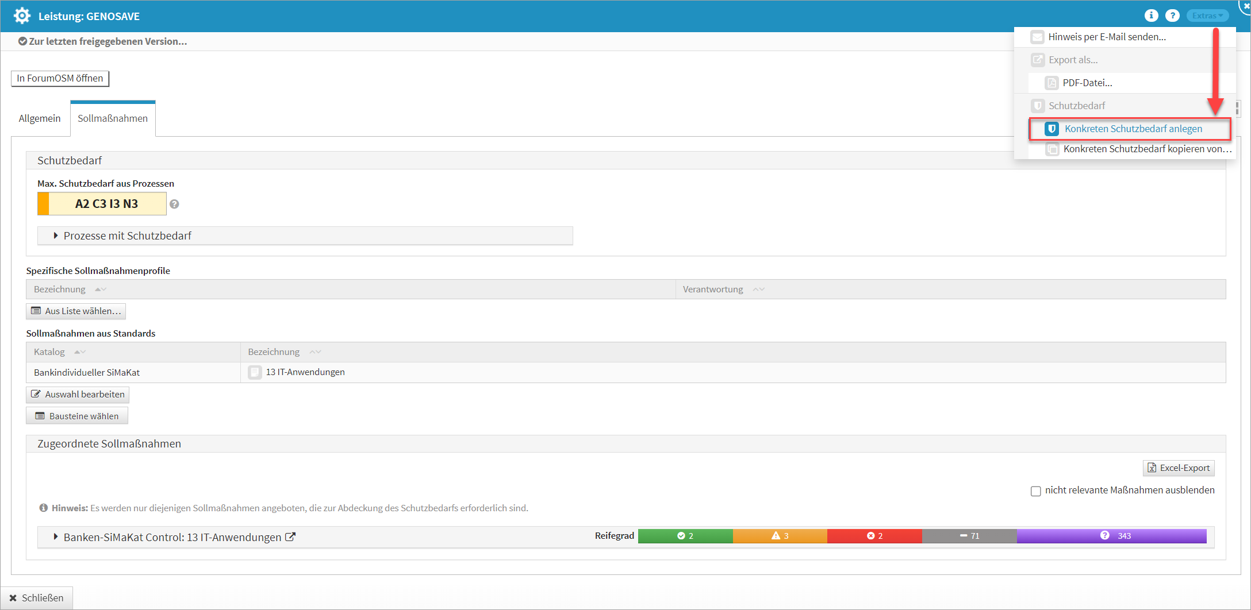The height and width of the screenshot is (610, 1251).
Task: Click the In ForumOSM öffnen button
Action: (x=60, y=78)
